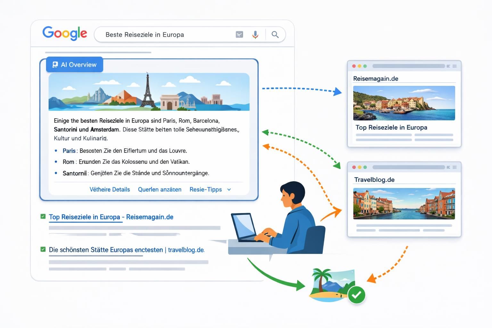Activate the voice search microphone
The width and height of the screenshot is (492, 328).
(255, 35)
